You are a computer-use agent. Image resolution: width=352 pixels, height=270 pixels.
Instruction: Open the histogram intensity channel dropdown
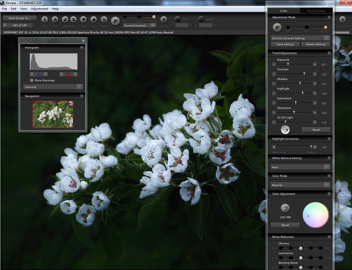(x=53, y=87)
